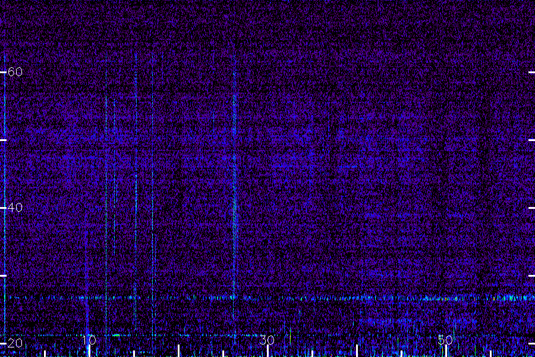Click the "10" time axis label
This screenshot has height=357, width=535.
[x=89, y=340]
